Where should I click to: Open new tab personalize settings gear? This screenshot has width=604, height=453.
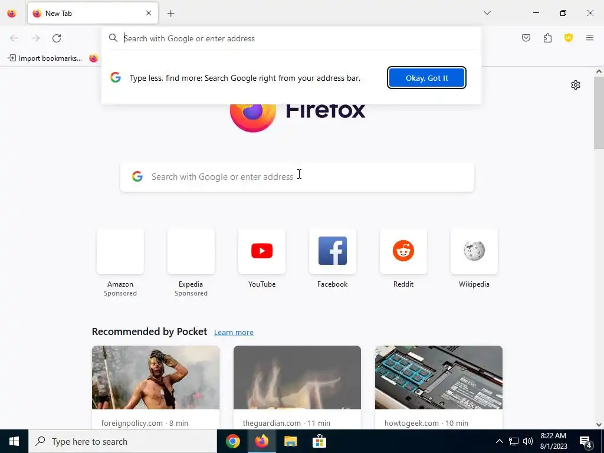(x=576, y=85)
